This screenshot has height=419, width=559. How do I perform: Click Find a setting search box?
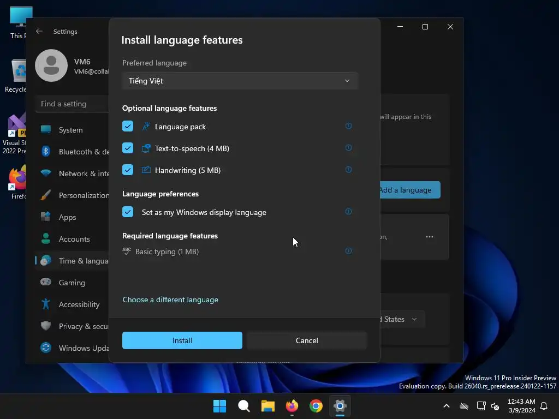[73, 104]
